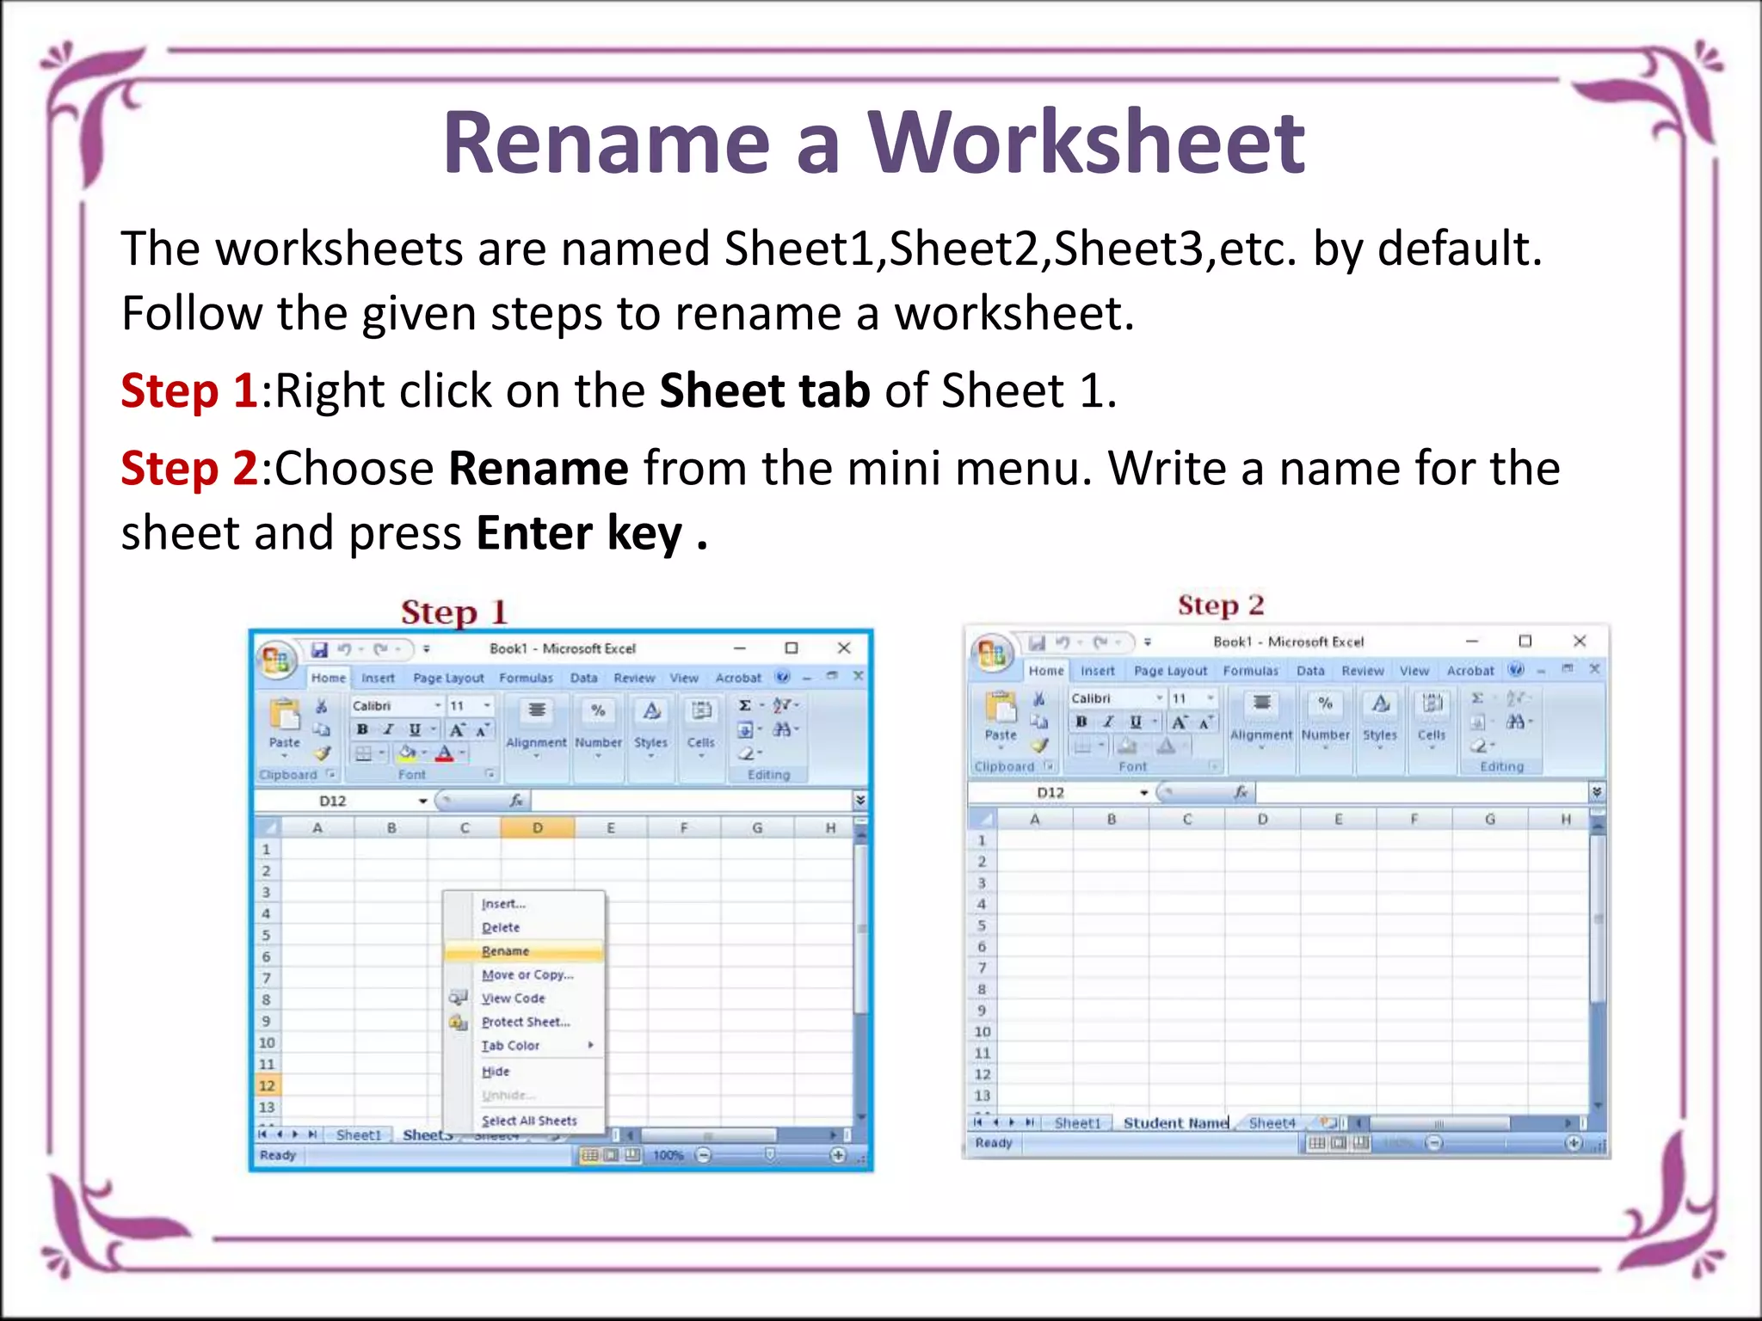Click the Borders icon in Step 1 Font group

pyautogui.click(x=364, y=753)
